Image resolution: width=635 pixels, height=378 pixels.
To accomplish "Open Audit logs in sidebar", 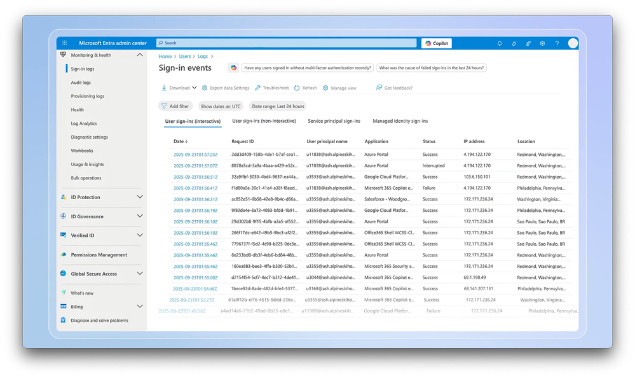I will click(x=81, y=82).
